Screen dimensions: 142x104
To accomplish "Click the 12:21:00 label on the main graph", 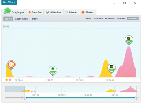I will 19,80.
